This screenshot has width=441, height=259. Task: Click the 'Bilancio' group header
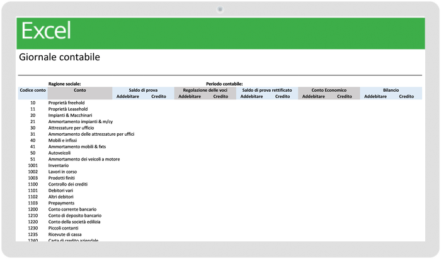[391, 90]
